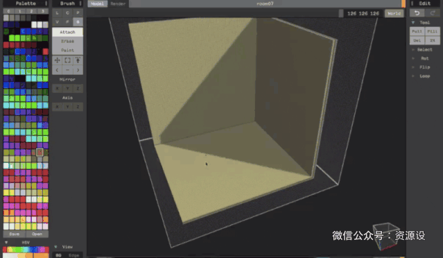This screenshot has height=258, width=443.
Task: Activate the region marquee bracket icon
Action: tap(67, 60)
